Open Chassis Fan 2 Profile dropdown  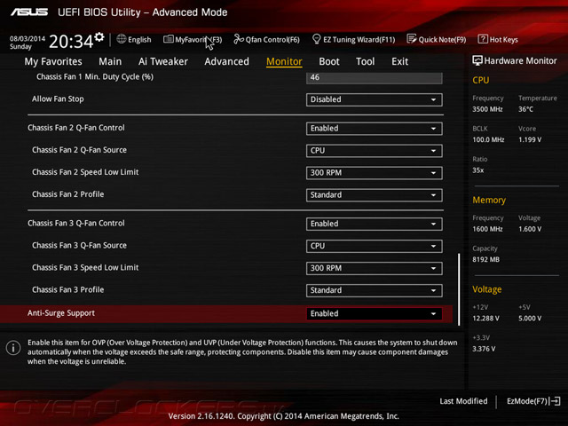pyautogui.click(x=375, y=195)
